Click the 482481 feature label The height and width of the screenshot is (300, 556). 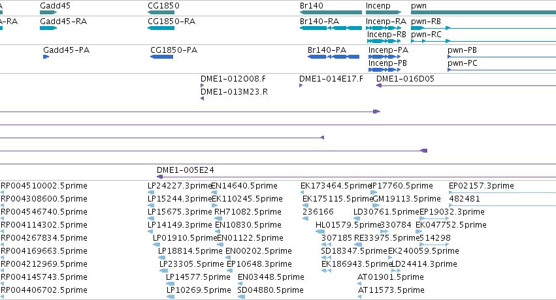(x=465, y=199)
